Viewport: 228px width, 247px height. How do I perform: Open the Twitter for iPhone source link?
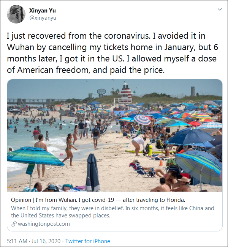[x=88, y=241]
